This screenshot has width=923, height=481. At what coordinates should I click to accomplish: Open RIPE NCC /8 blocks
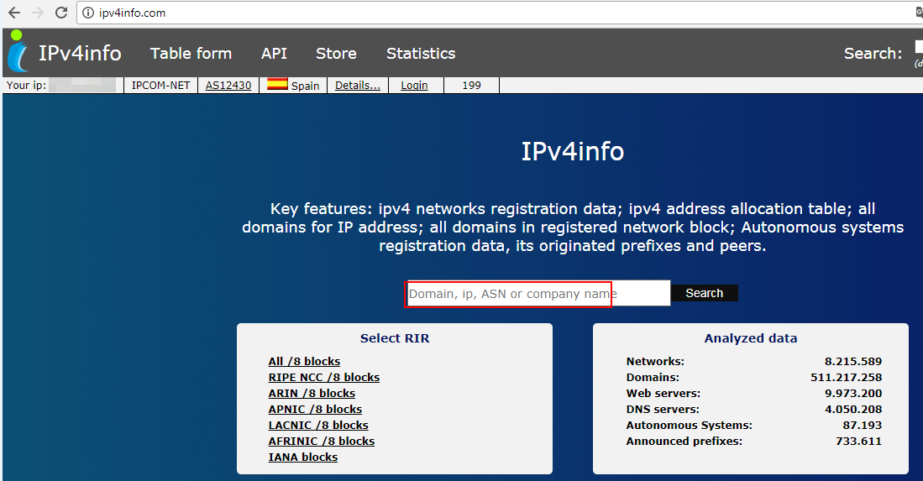[x=323, y=378]
